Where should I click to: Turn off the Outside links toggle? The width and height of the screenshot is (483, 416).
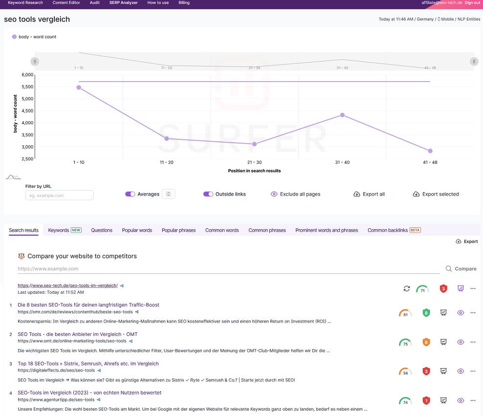pyautogui.click(x=208, y=194)
